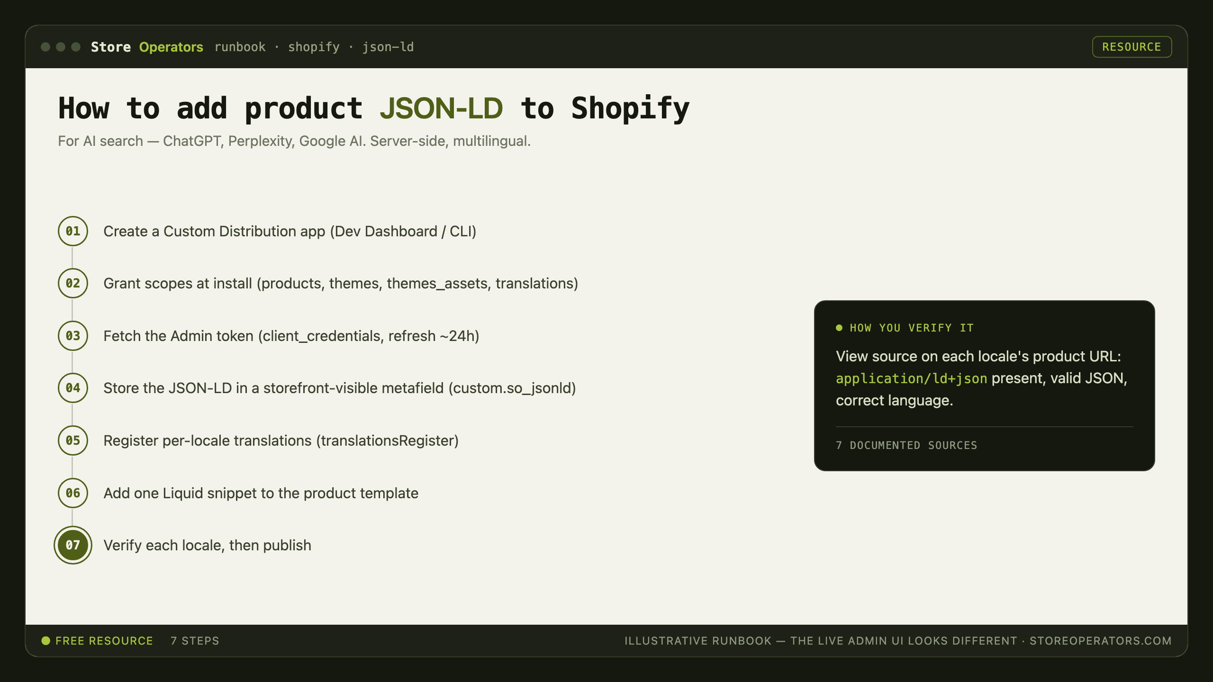Image resolution: width=1213 pixels, height=682 pixels.
Task: Click the subtitle For AI search line
Action: click(x=294, y=141)
